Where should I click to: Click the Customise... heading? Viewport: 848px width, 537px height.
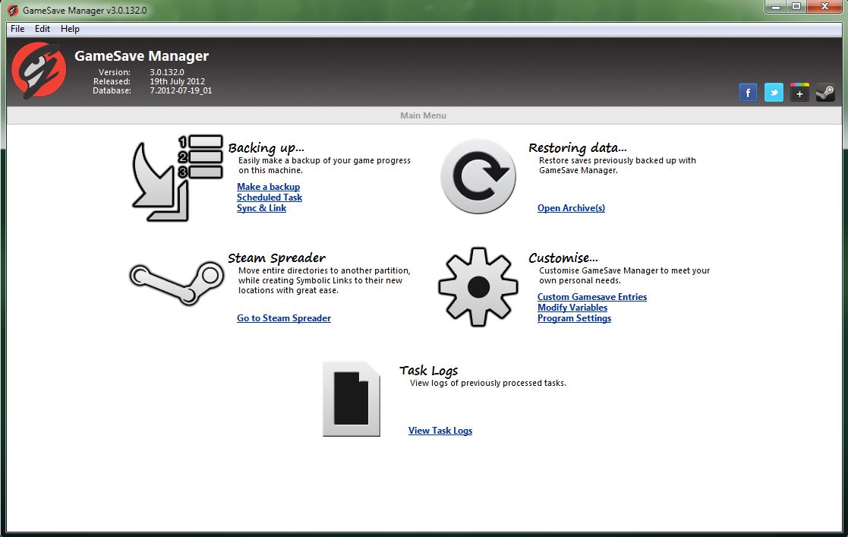563,257
